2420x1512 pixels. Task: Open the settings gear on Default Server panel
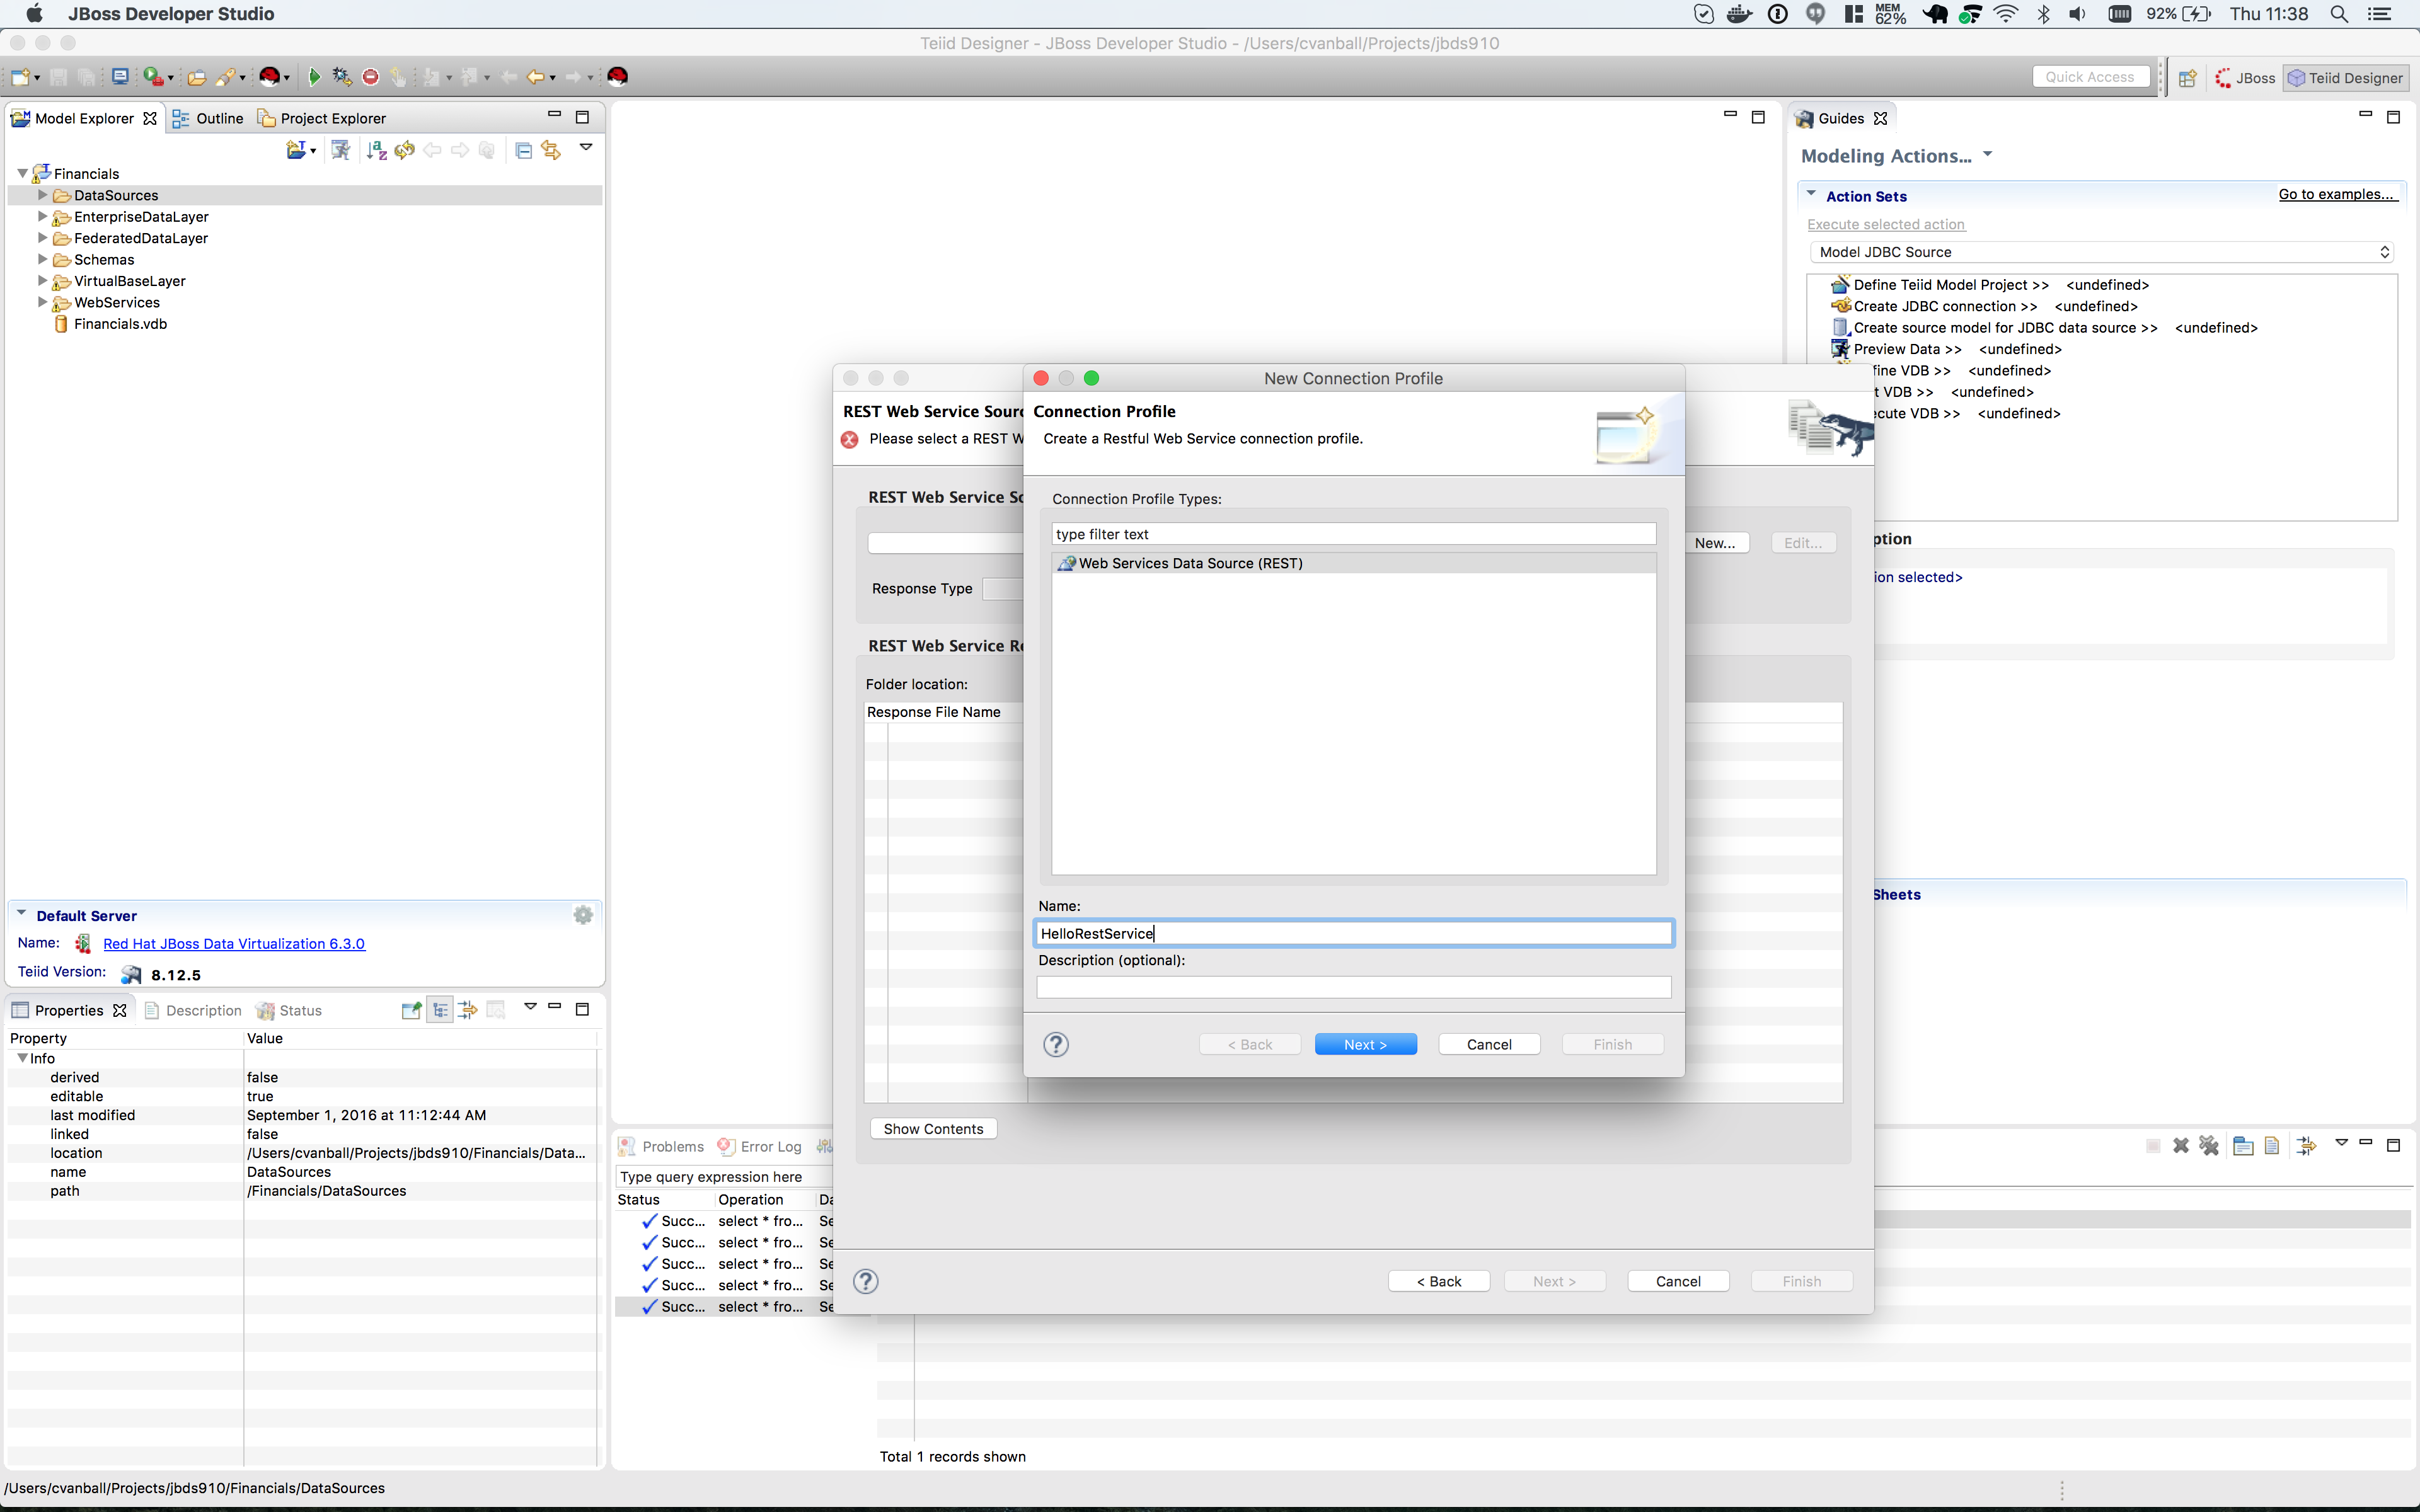(583, 914)
